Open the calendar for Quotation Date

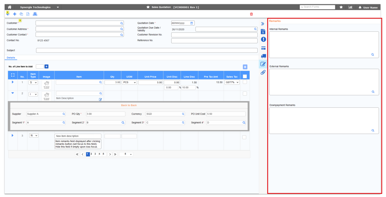192,23
